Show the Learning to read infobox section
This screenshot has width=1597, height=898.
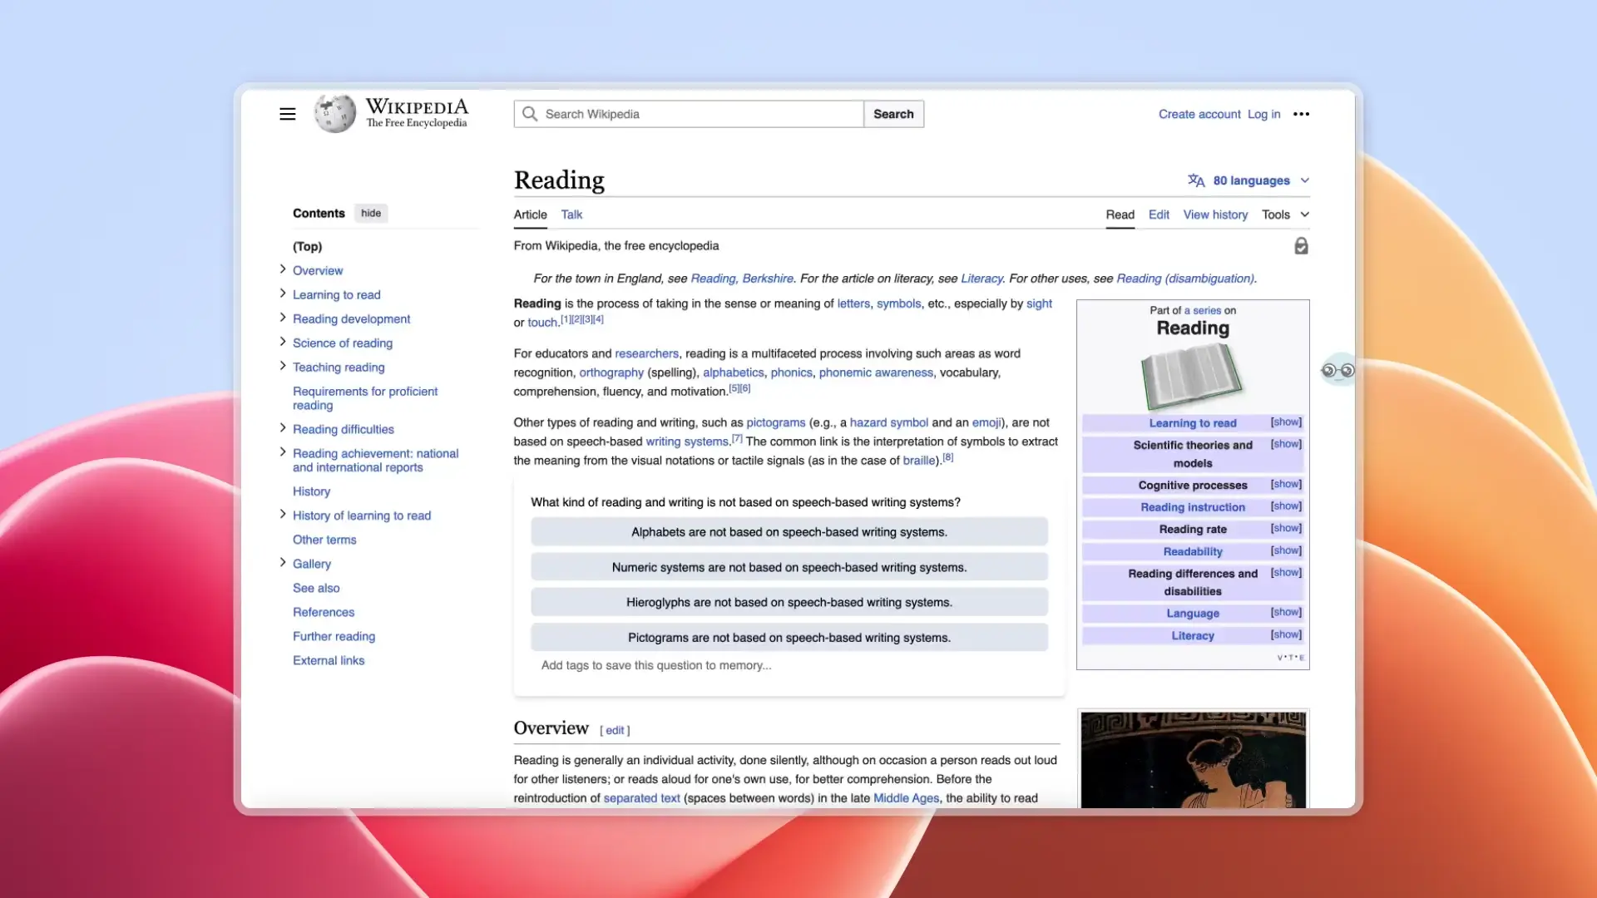1286,422
